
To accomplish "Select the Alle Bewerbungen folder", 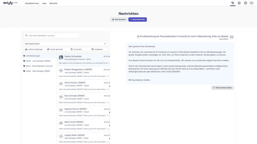I will pos(33,56).
